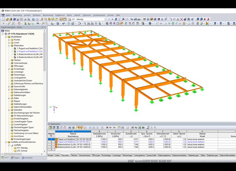Click the fx formula icon in table toolbar
This screenshot has height=171, width=236.
click(x=151, y=127)
